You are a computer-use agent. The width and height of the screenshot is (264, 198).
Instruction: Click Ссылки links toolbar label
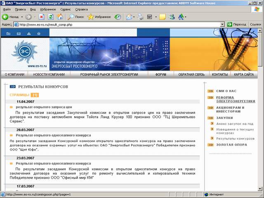pos(255,25)
